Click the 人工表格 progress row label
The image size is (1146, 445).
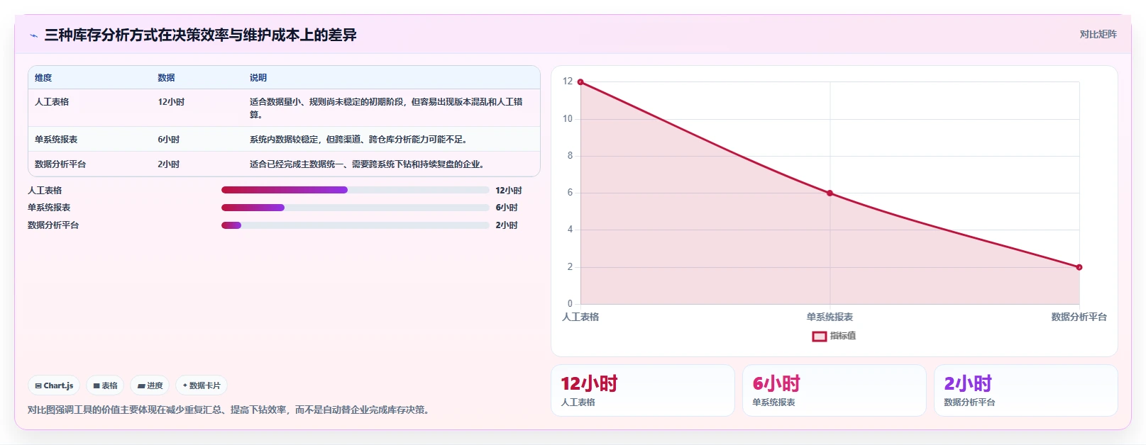coord(45,191)
